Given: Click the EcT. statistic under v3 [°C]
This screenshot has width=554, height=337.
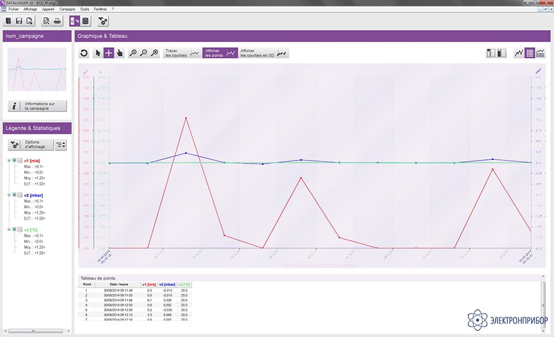Looking at the screenshot, I should coord(34,253).
